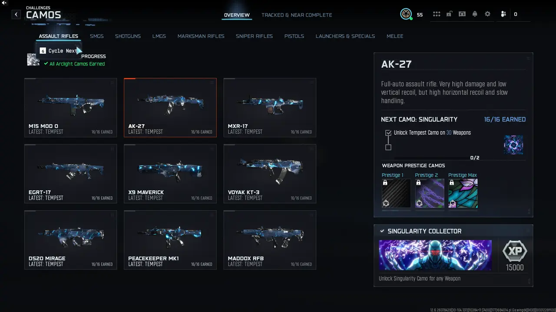The height and width of the screenshot is (312, 556).
Task: Toggle the Unlock Tempest Camo checkbox
Action: pyautogui.click(x=388, y=133)
